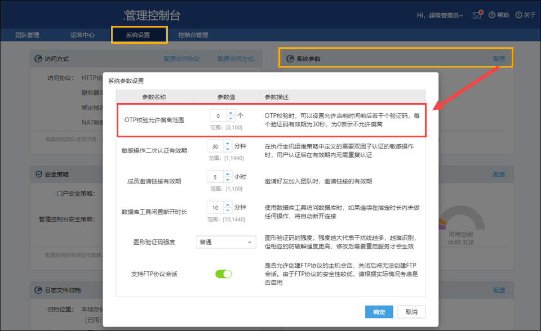Click the 安全策略 shield icon
The image size is (541, 331).
tap(38, 175)
